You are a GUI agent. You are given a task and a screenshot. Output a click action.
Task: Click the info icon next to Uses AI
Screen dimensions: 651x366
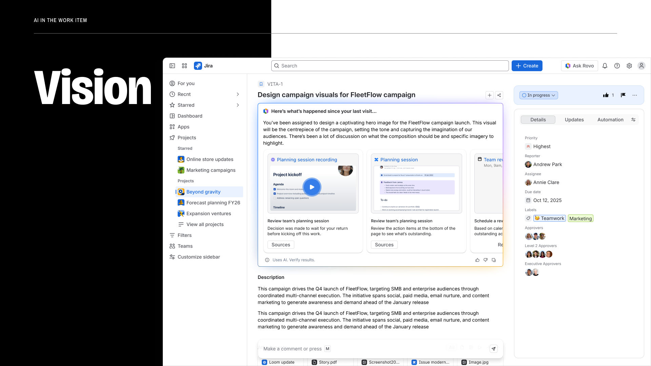(x=267, y=260)
